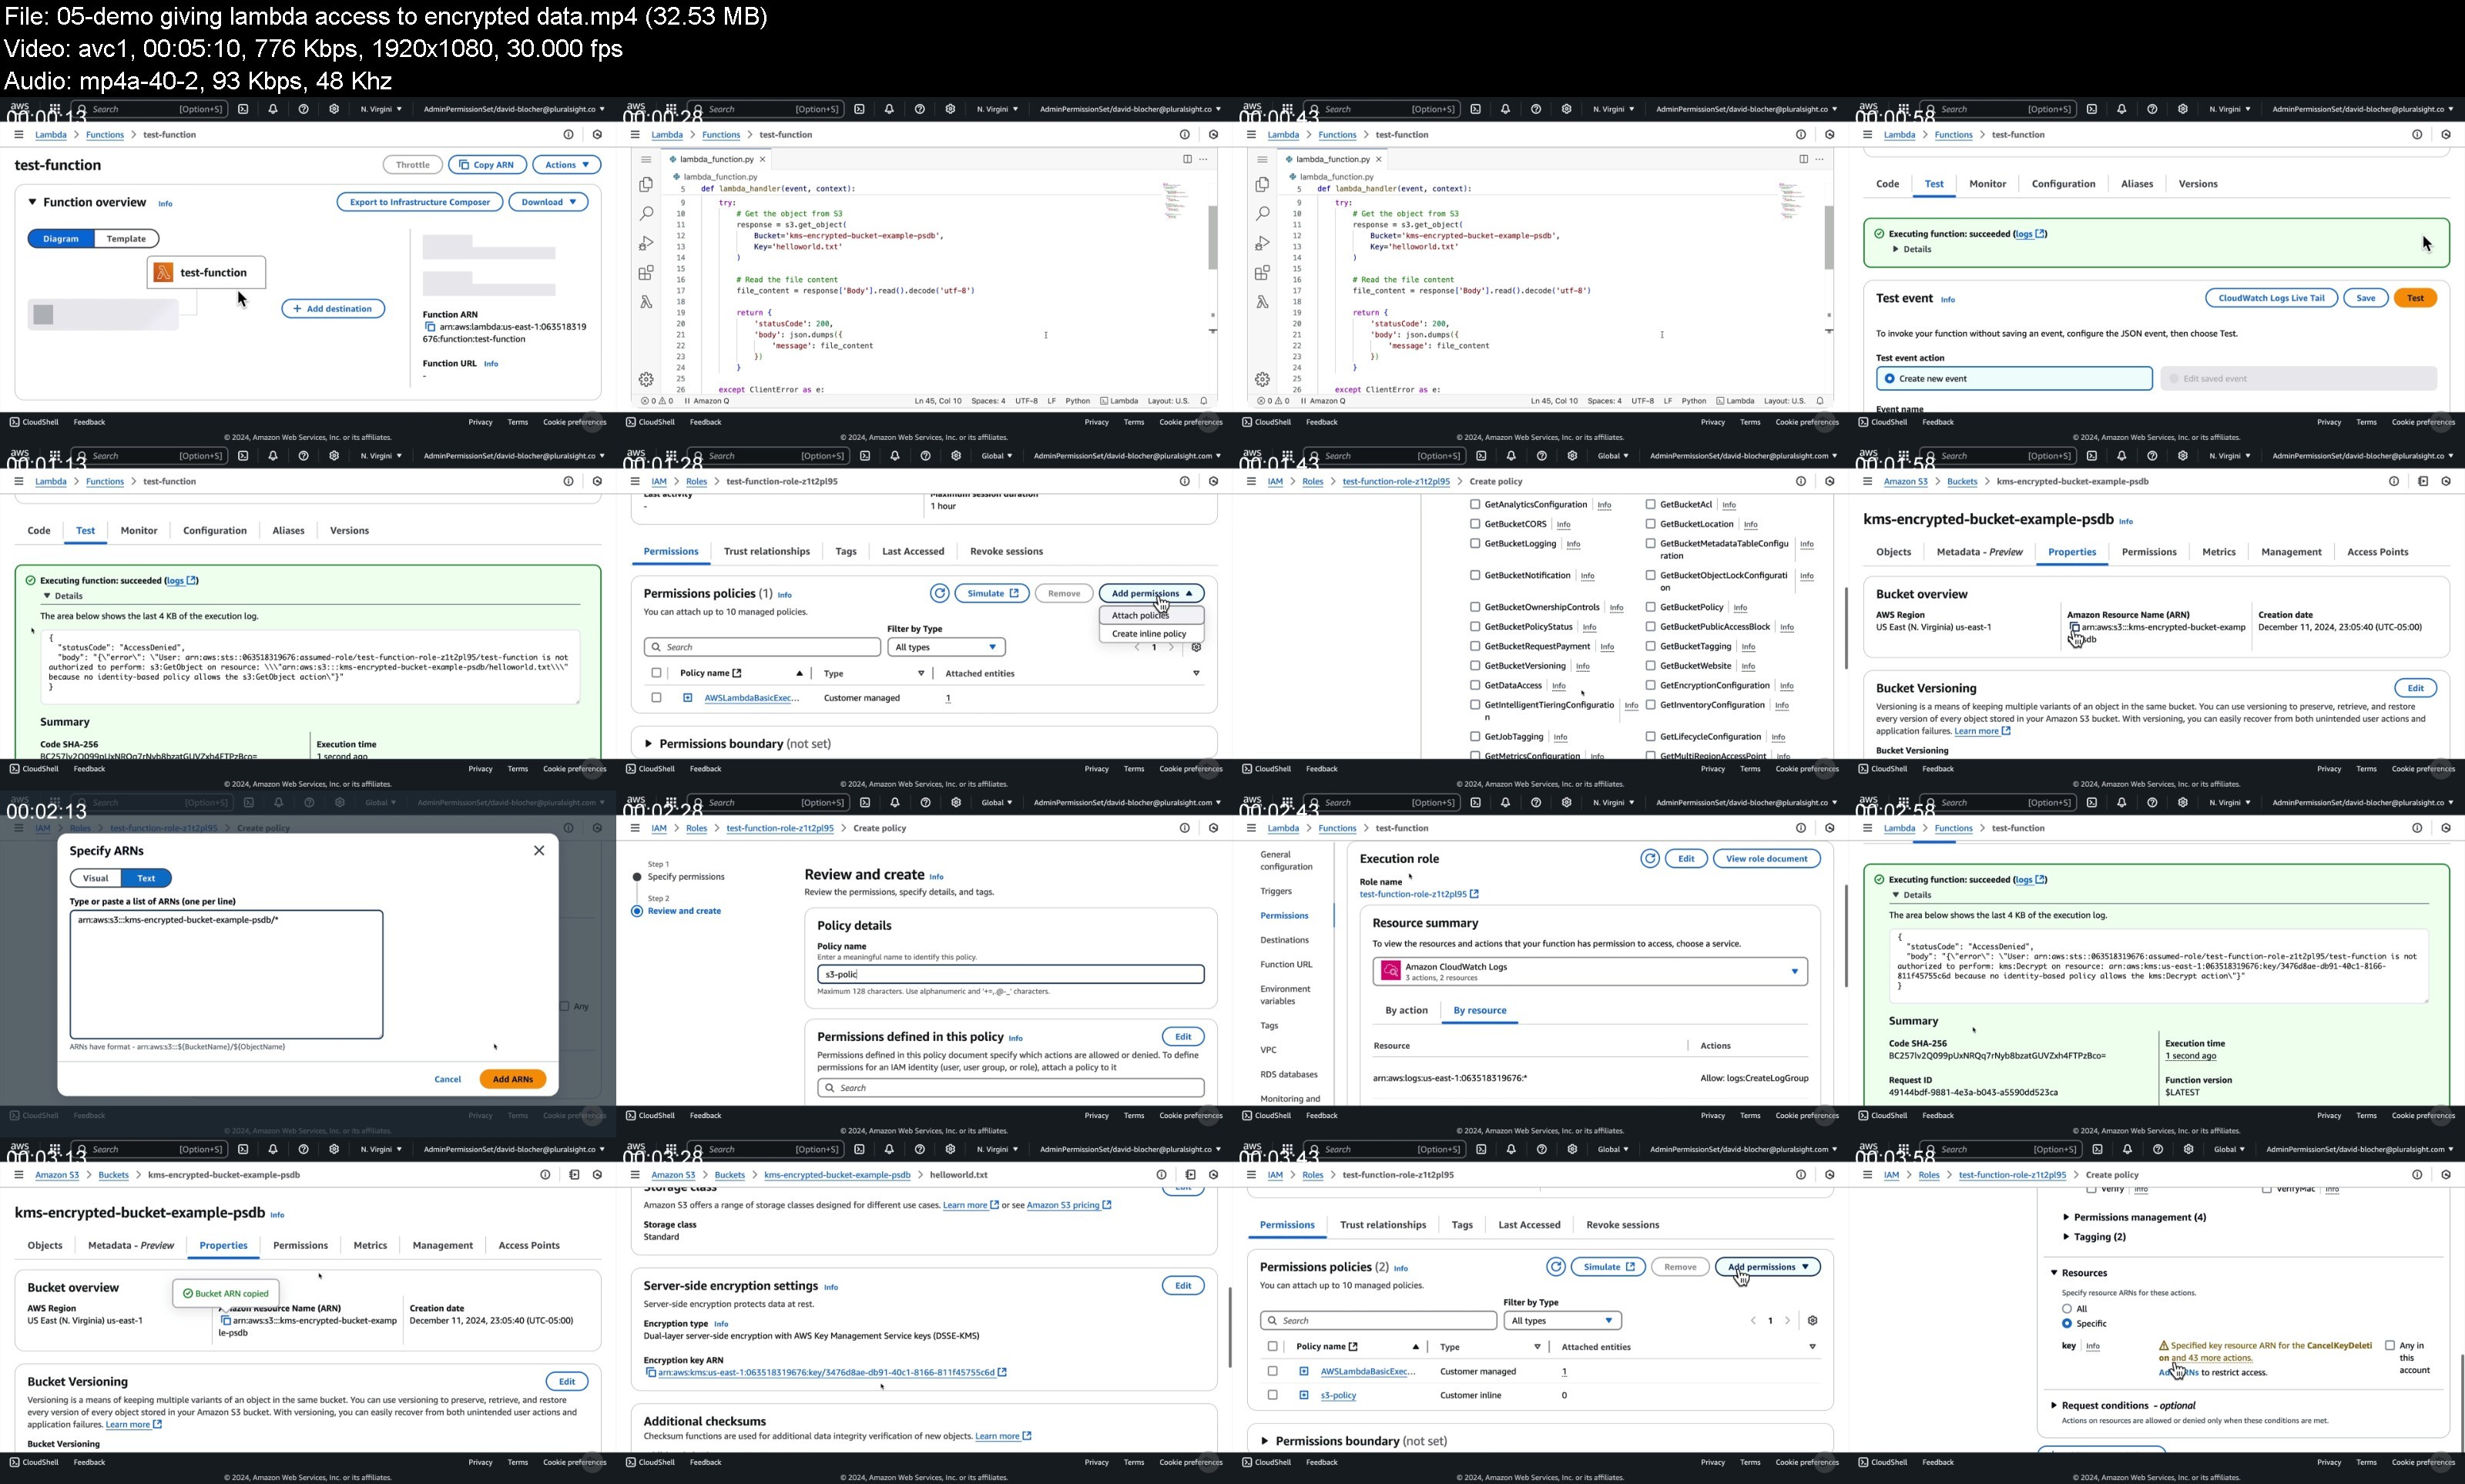Switch to the By action tab

pyautogui.click(x=1407, y=1010)
